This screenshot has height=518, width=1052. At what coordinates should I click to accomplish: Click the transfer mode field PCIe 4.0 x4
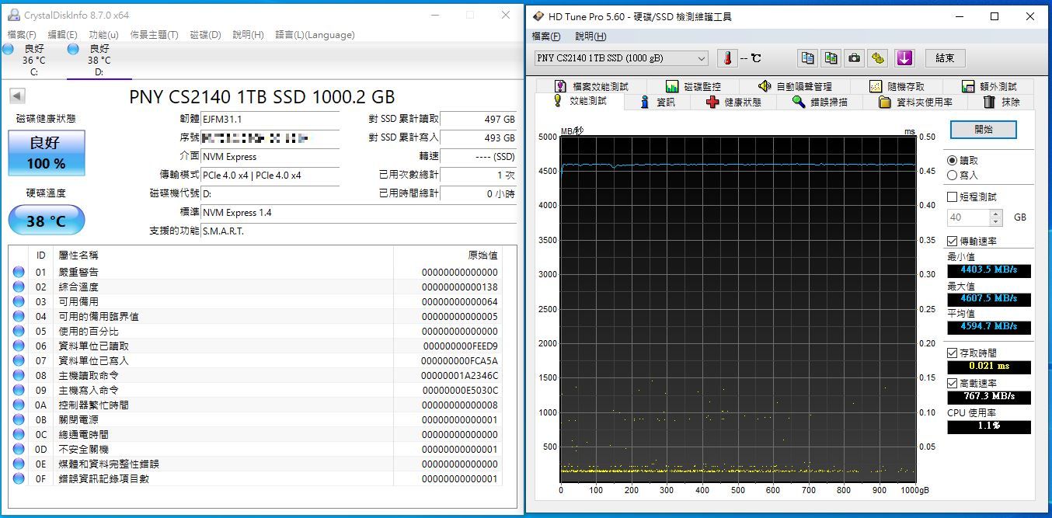[x=270, y=176]
